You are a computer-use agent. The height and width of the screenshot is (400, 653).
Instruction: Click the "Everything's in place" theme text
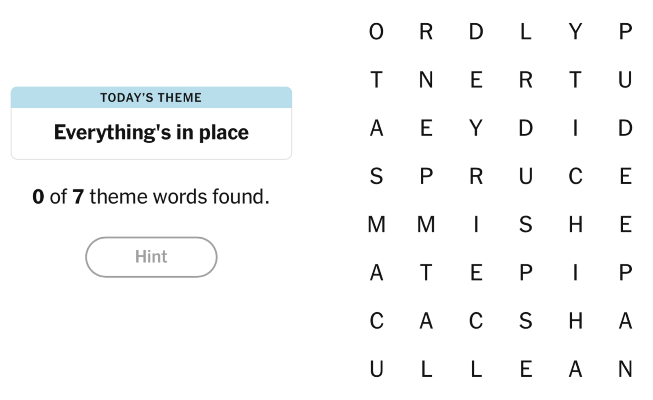pos(151,133)
